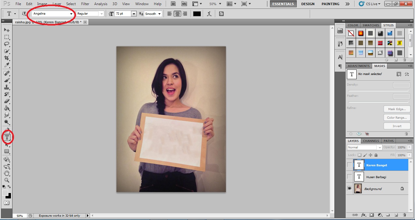Delete the selected layer
Screen dimensions: 415x220
point(404,215)
